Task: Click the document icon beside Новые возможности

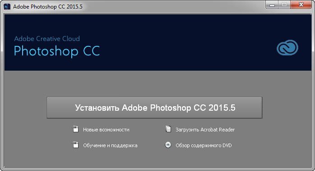Action: pyautogui.click(x=75, y=129)
